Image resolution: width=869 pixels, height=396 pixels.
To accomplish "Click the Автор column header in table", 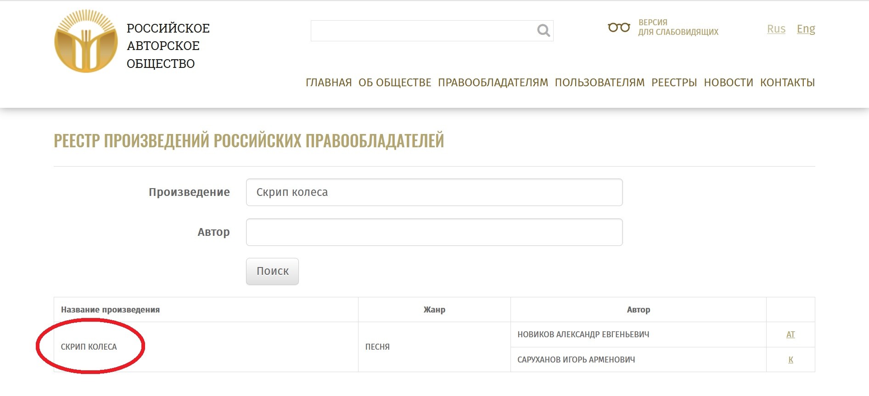I will (639, 310).
